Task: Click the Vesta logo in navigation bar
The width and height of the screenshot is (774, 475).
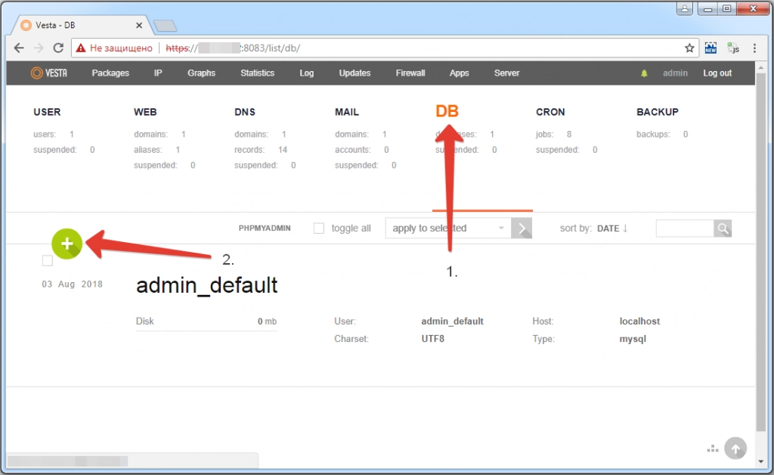Action: coord(47,73)
